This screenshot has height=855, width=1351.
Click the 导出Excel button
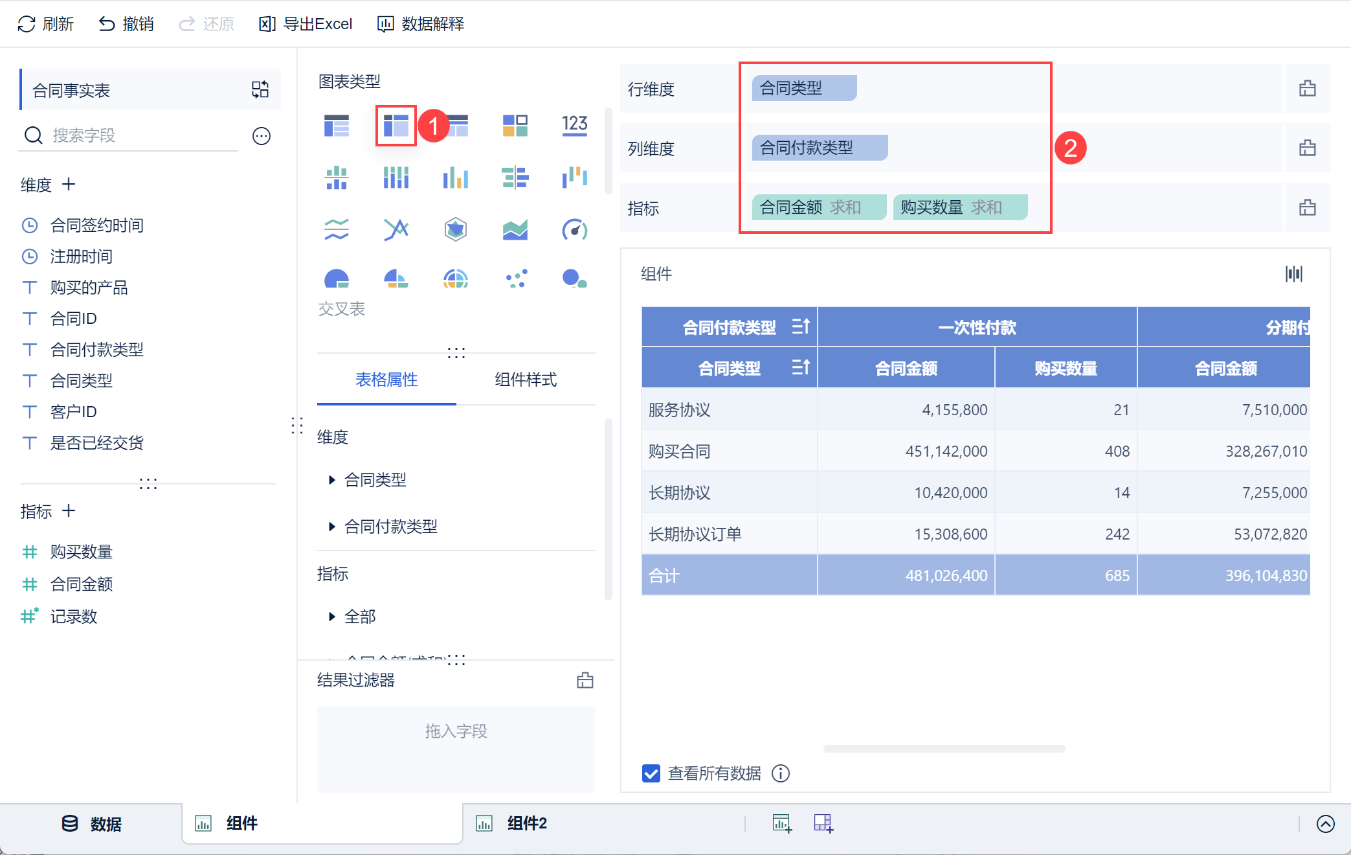click(306, 24)
